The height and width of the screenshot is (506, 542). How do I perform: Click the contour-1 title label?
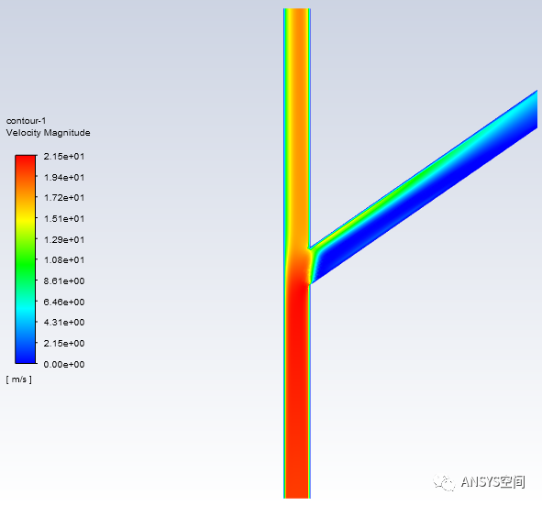[27, 121]
